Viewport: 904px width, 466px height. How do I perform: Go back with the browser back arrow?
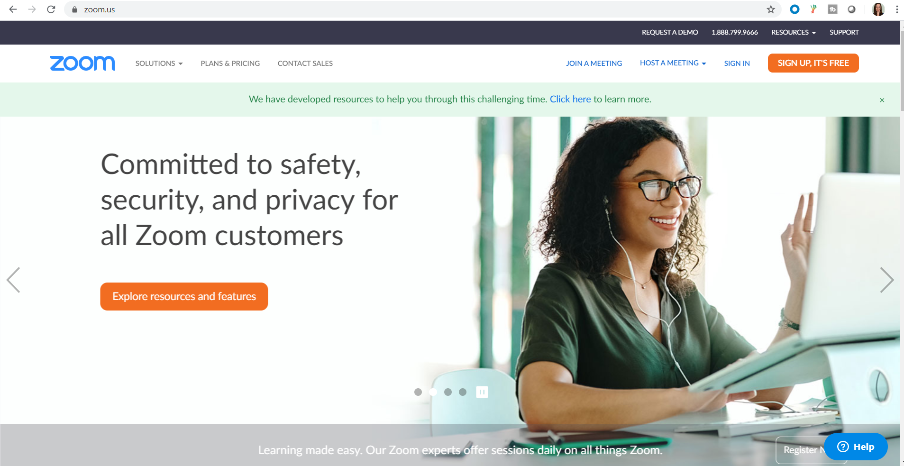pyautogui.click(x=13, y=9)
